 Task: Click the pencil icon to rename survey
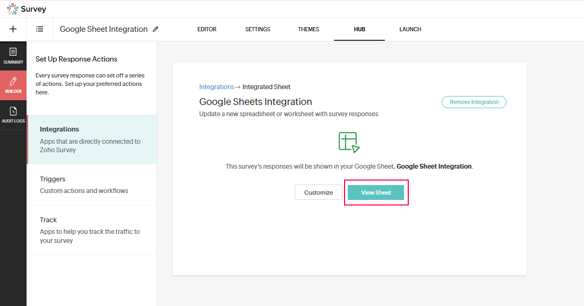156,29
